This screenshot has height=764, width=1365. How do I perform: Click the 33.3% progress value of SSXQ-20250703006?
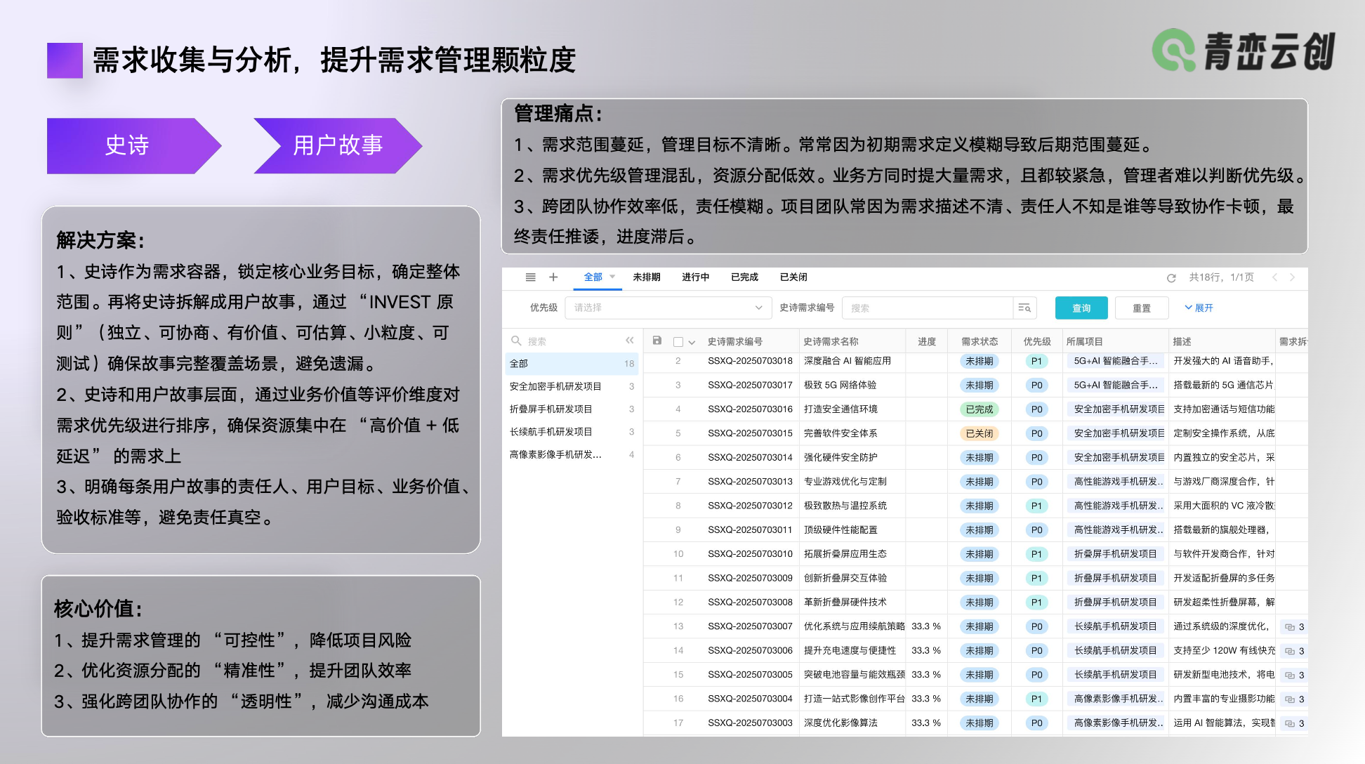[x=925, y=650]
